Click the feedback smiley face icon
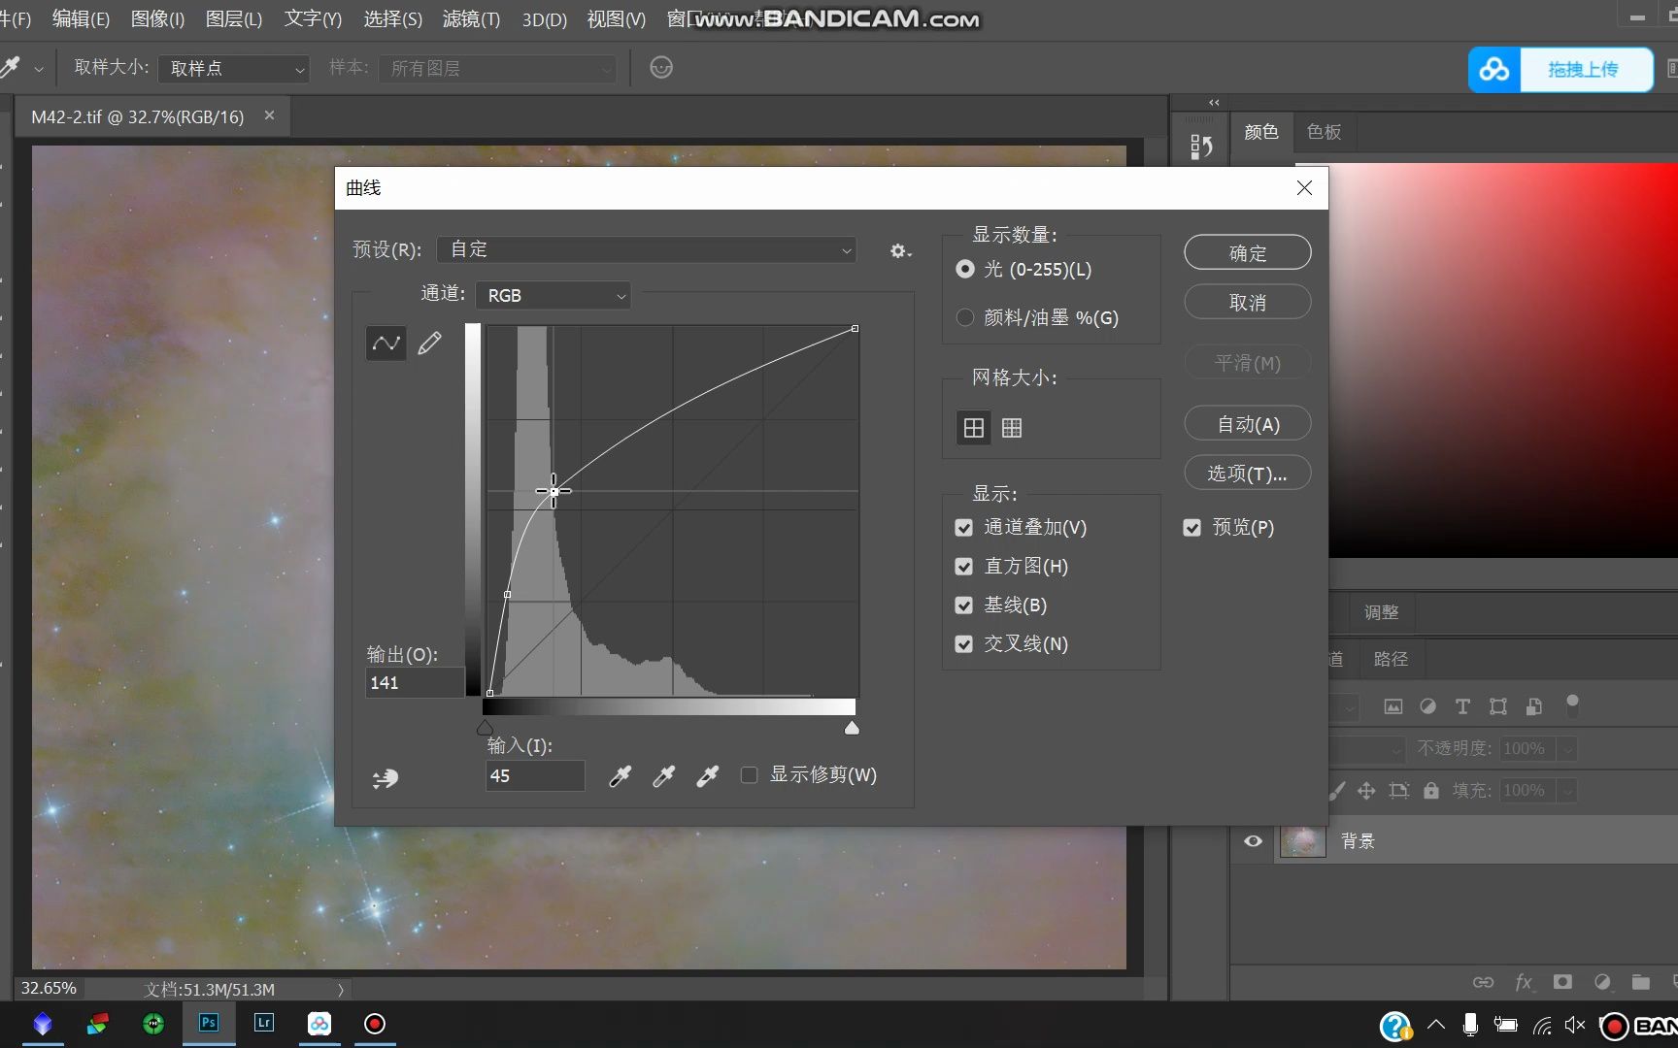Viewport: 1678px width, 1048px height. [x=661, y=67]
